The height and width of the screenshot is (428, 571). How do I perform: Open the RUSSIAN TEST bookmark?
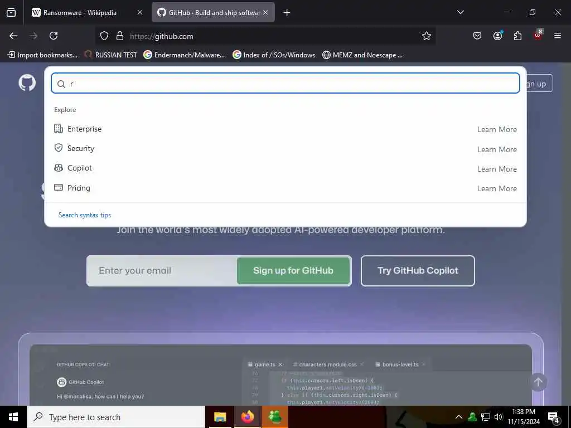(111, 55)
